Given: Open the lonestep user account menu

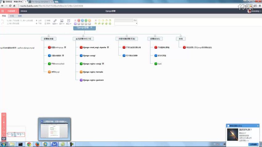Looking at the screenshot, I should click(254, 11).
